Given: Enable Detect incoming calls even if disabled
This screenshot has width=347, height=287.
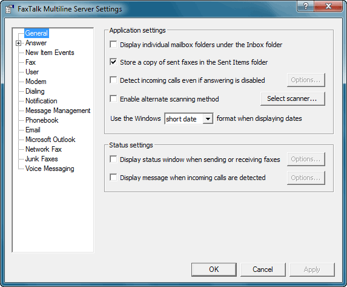Looking at the screenshot, I should pos(113,80).
